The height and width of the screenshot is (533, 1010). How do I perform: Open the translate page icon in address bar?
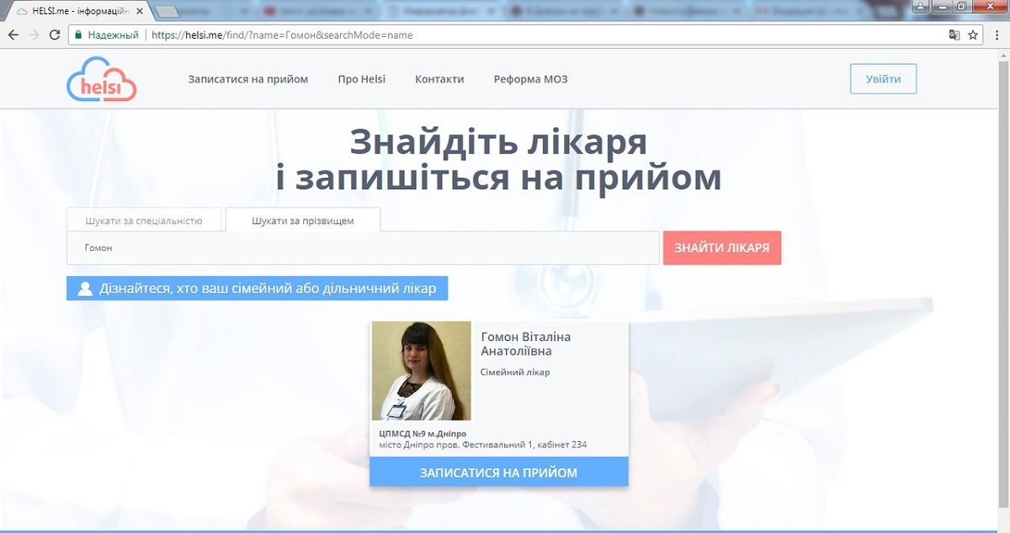click(x=954, y=35)
